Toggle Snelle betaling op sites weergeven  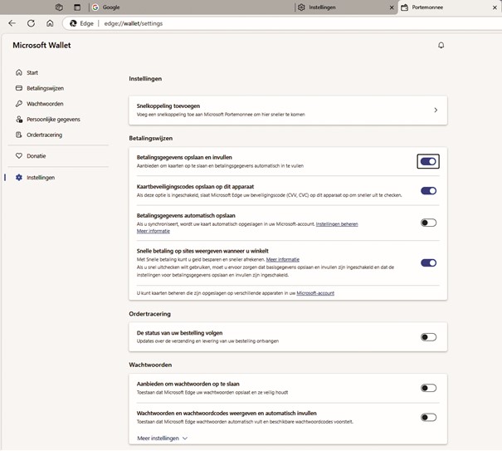point(428,262)
